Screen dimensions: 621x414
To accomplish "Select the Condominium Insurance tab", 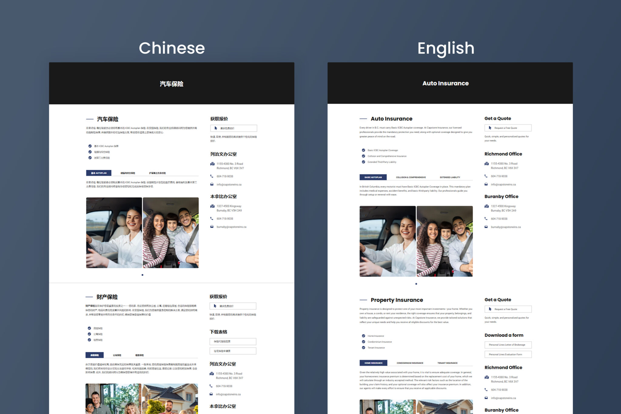I will coord(410,363).
